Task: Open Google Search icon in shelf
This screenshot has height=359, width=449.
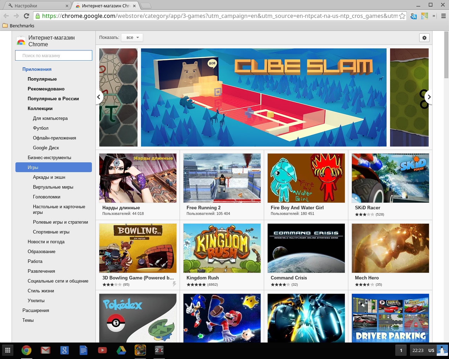Action: 64,350
